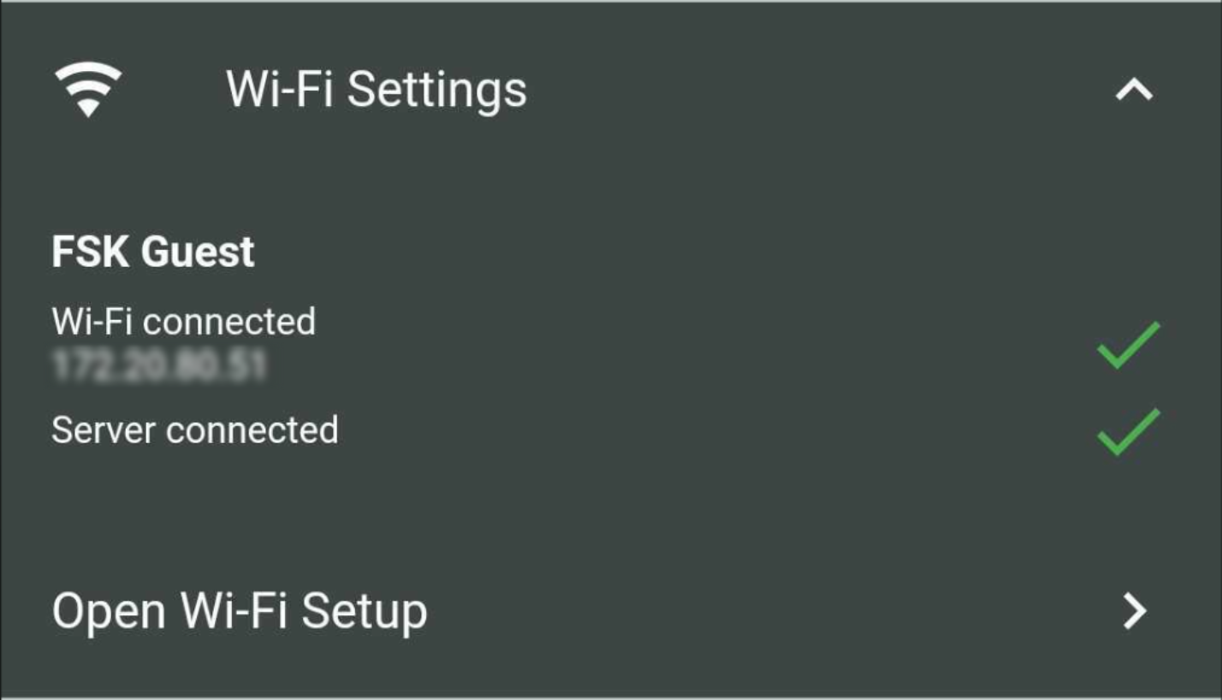Image resolution: width=1222 pixels, height=700 pixels.
Task: Open Wi-Fi Setup via its text label
Action: (x=240, y=611)
